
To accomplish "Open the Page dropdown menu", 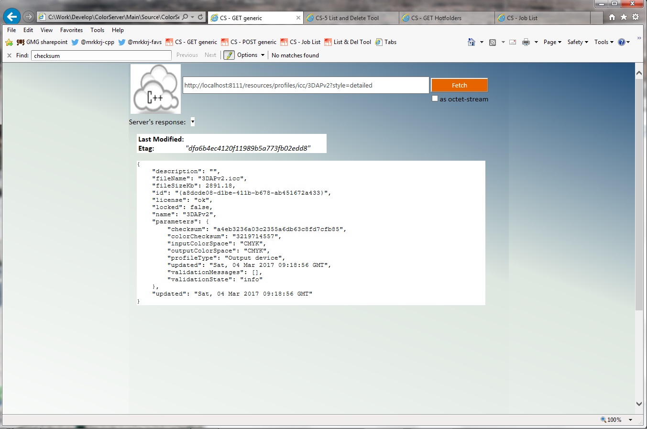I will [x=552, y=42].
